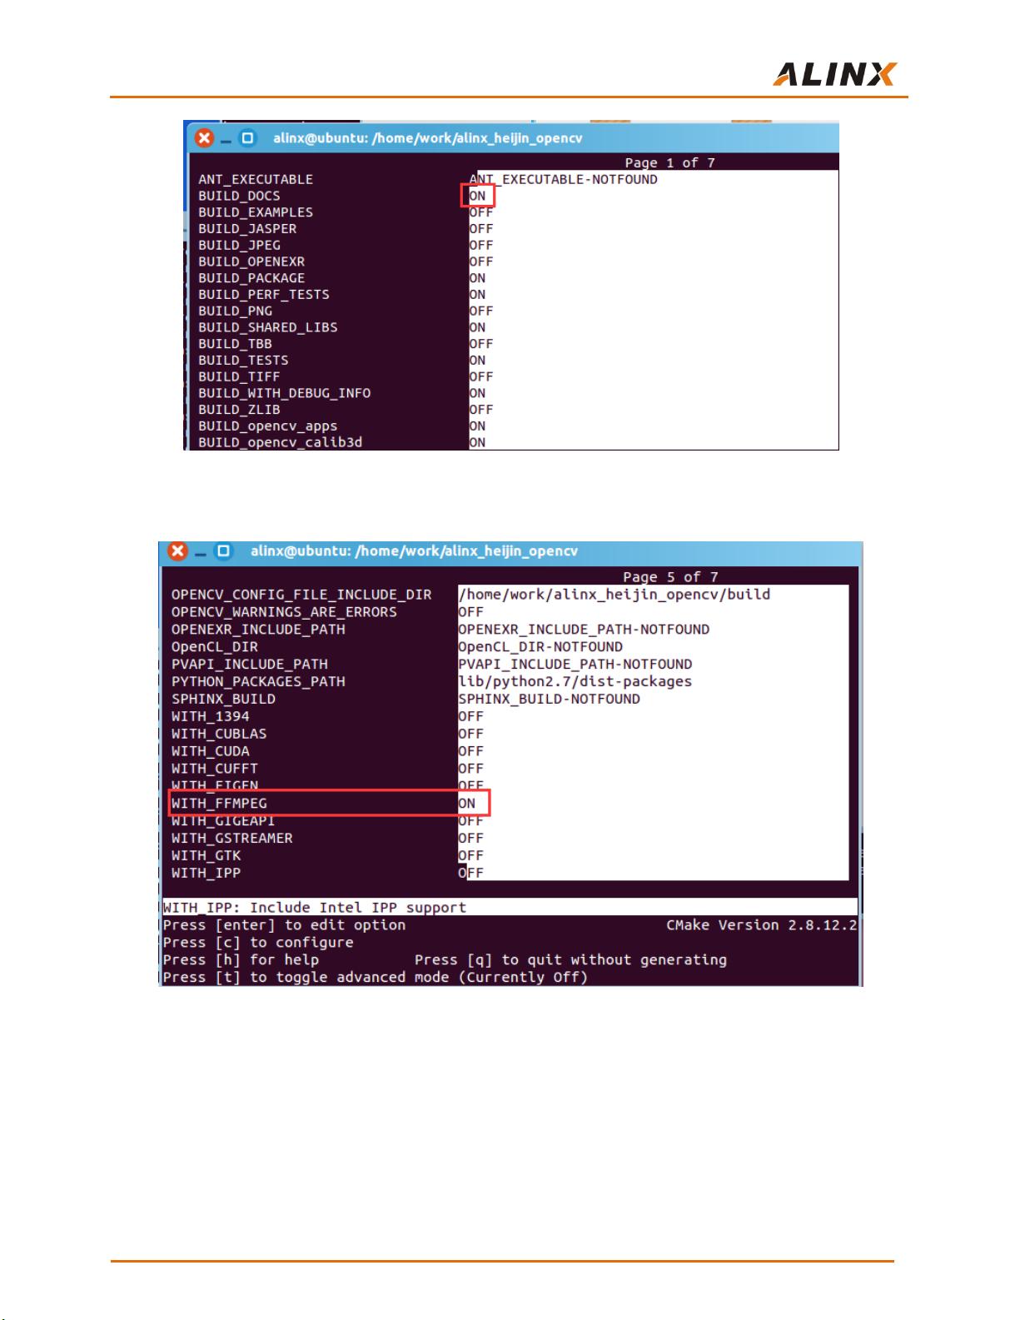Viewport: 1020px width, 1320px height.
Task: Minimize the terminal window showing Page 1 of 7
Action: coord(226,139)
